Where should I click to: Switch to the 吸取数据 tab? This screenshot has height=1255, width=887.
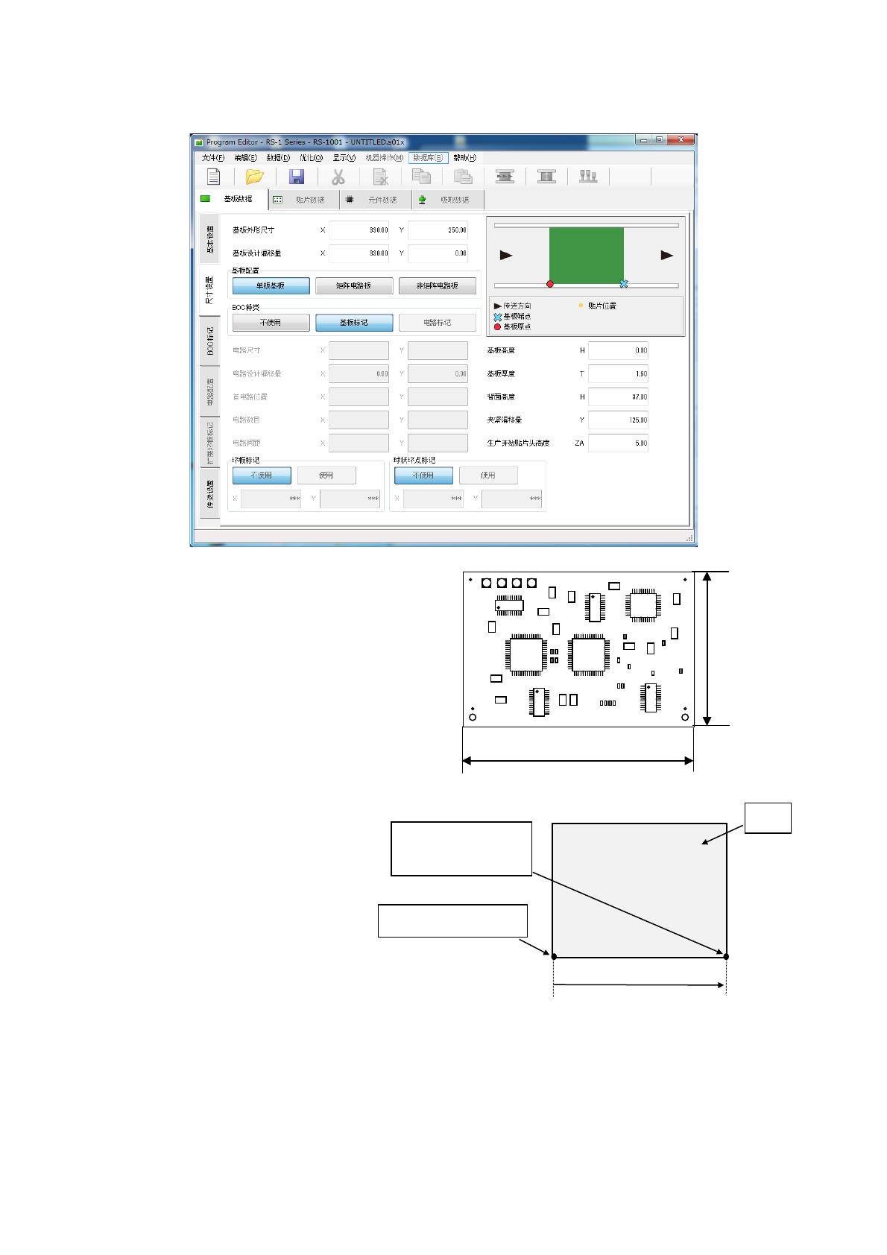[449, 200]
